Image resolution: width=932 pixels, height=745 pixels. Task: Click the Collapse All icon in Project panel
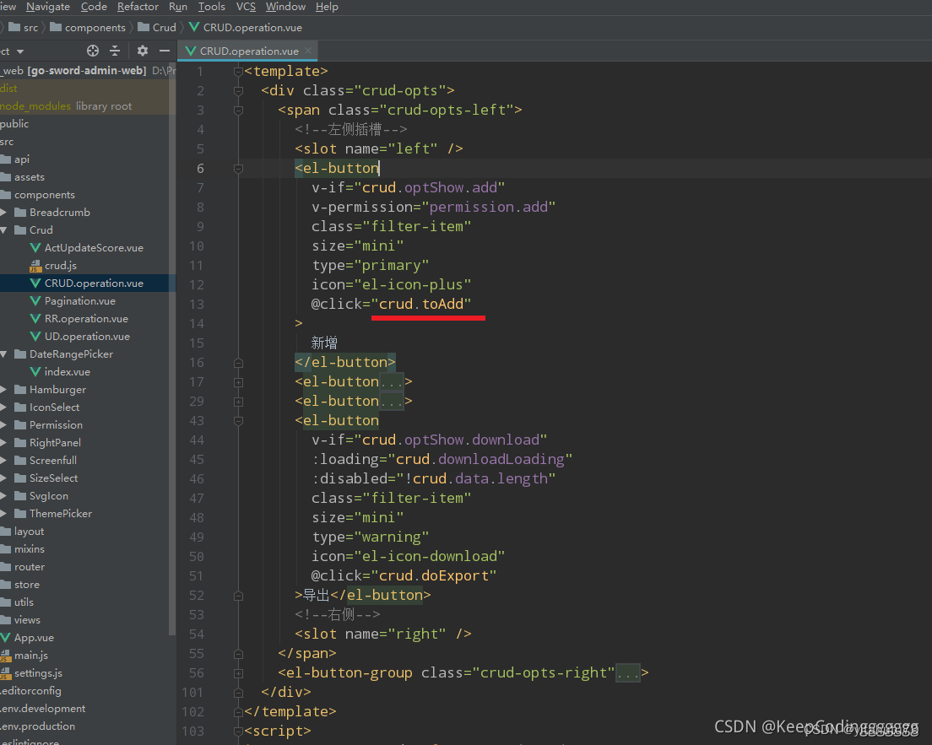click(x=115, y=51)
